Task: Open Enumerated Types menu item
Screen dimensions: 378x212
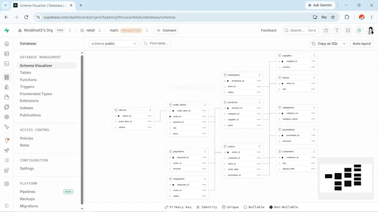Action: [36, 94]
